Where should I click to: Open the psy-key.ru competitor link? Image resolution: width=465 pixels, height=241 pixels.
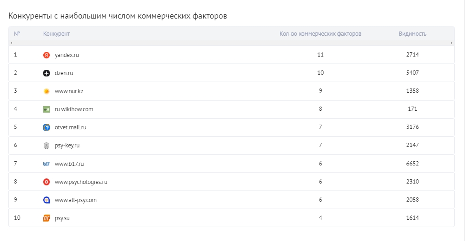point(67,146)
